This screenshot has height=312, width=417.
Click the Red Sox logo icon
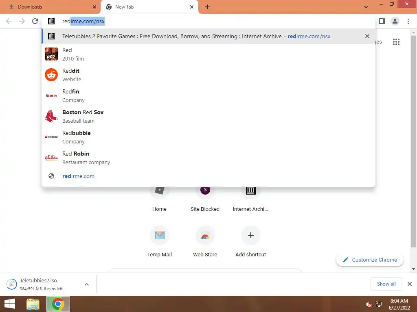click(51, 116)
